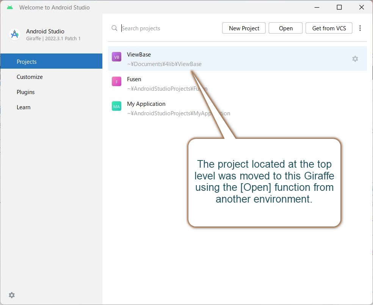Open settings gear at sidebar bottom
This screenshot has width=373, height=305.
[12, 295]
